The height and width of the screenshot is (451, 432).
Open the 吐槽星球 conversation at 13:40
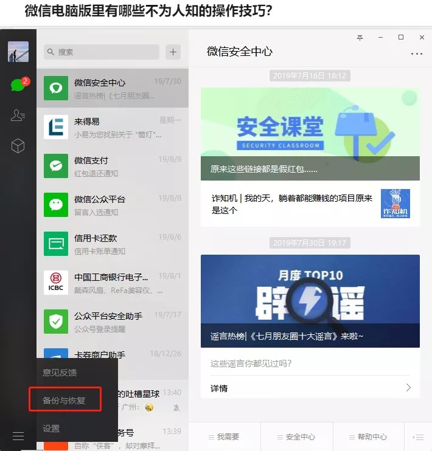click(153, 400)
